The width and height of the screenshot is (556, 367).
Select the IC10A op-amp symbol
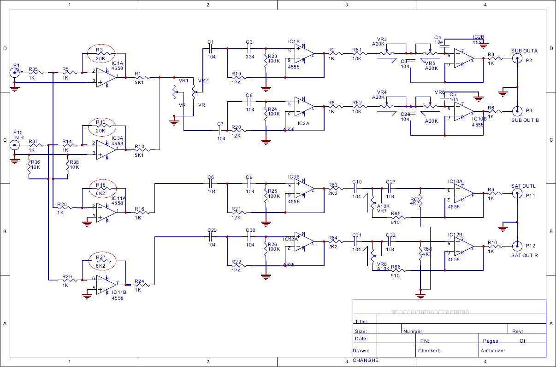463,194
